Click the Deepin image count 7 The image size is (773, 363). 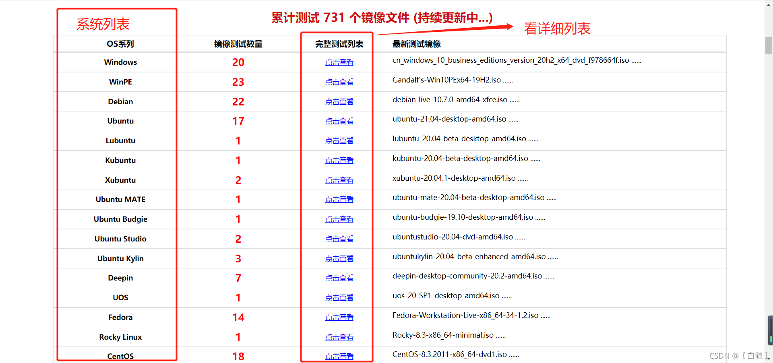click(x=238, y=278)
